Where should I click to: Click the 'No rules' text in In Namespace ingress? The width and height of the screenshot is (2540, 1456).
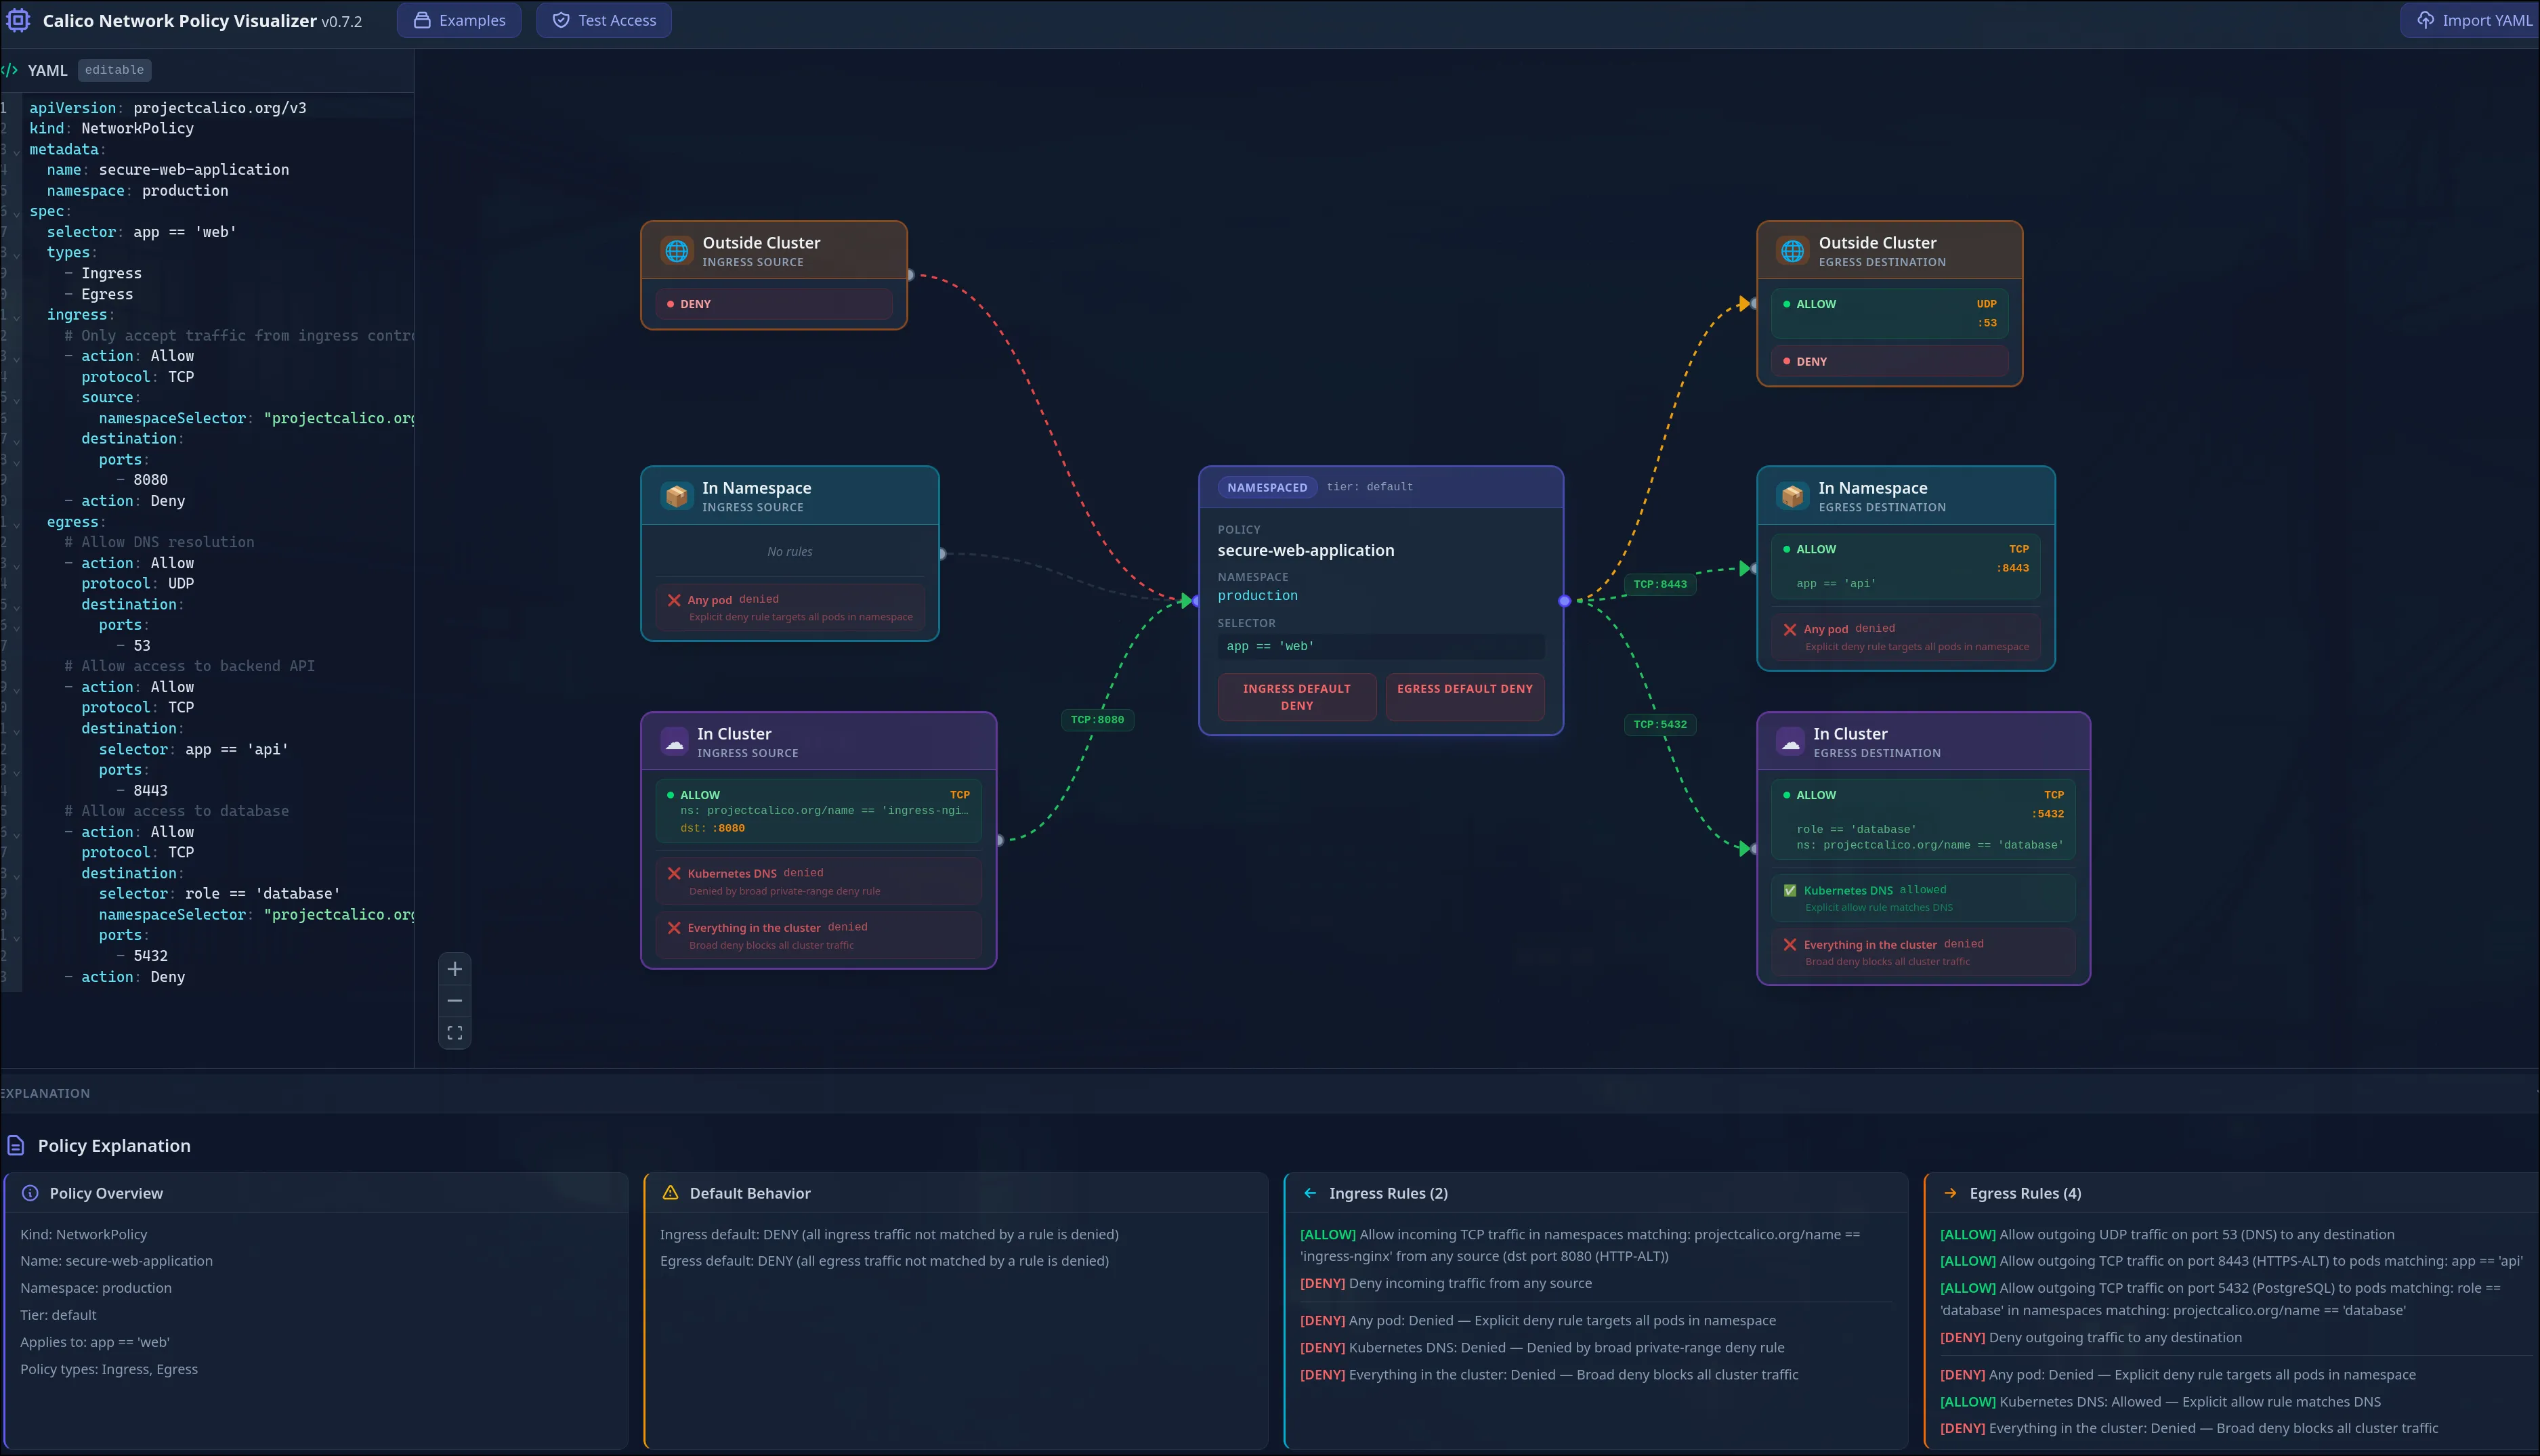click(x=790, y=552)
